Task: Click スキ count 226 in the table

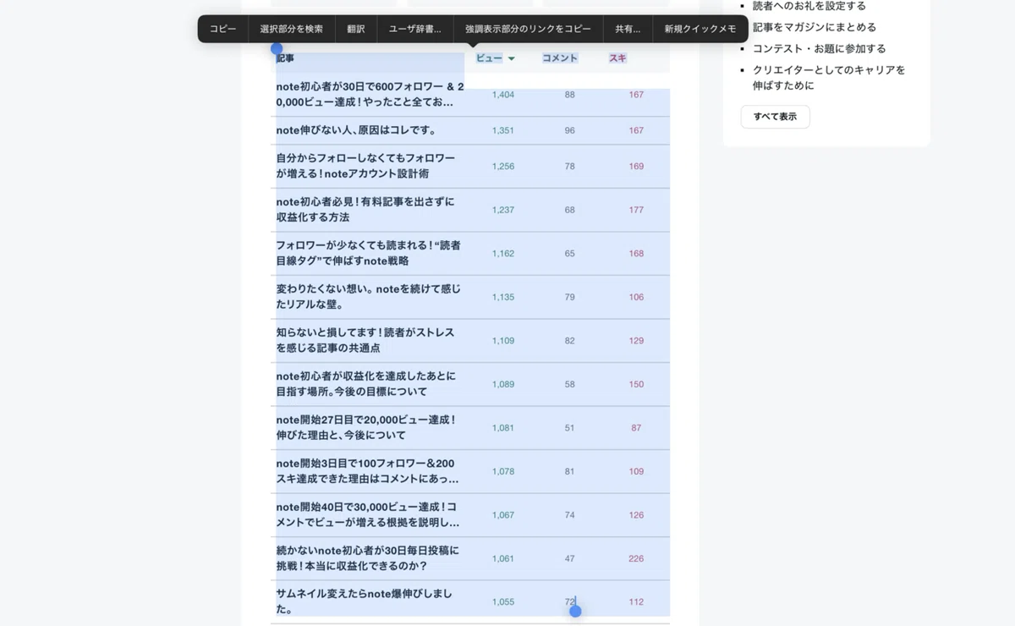Action: [x=636, y=558]
